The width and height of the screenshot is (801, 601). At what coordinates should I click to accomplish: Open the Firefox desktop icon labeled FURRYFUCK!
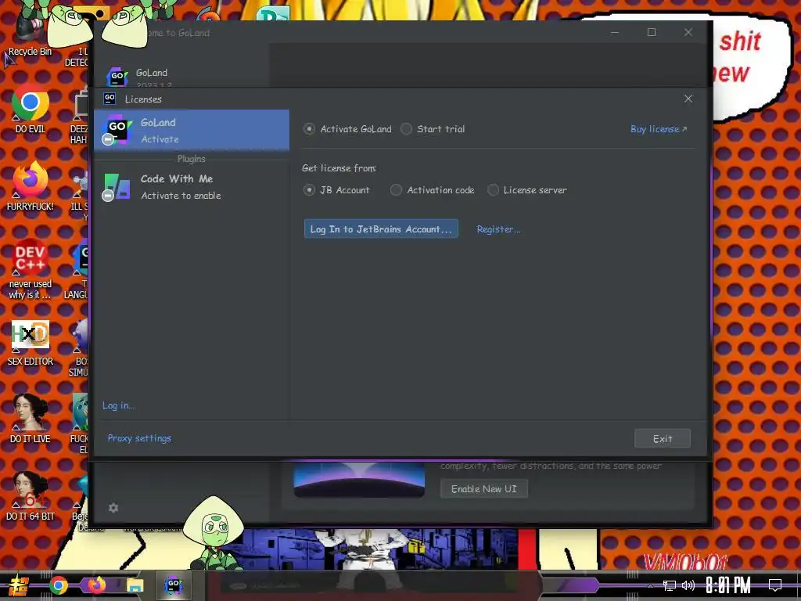click(31, 186)
